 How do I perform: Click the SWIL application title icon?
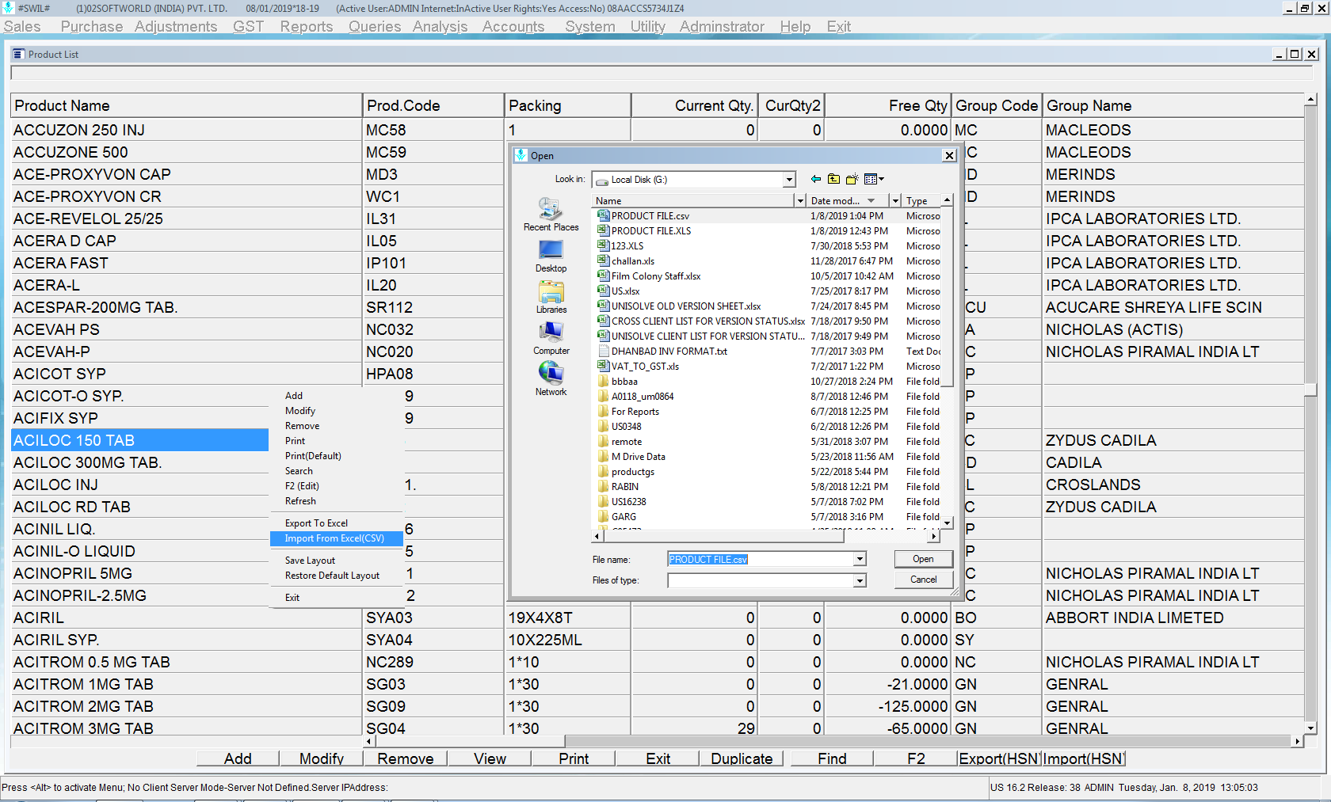click(x=8, y=8)
